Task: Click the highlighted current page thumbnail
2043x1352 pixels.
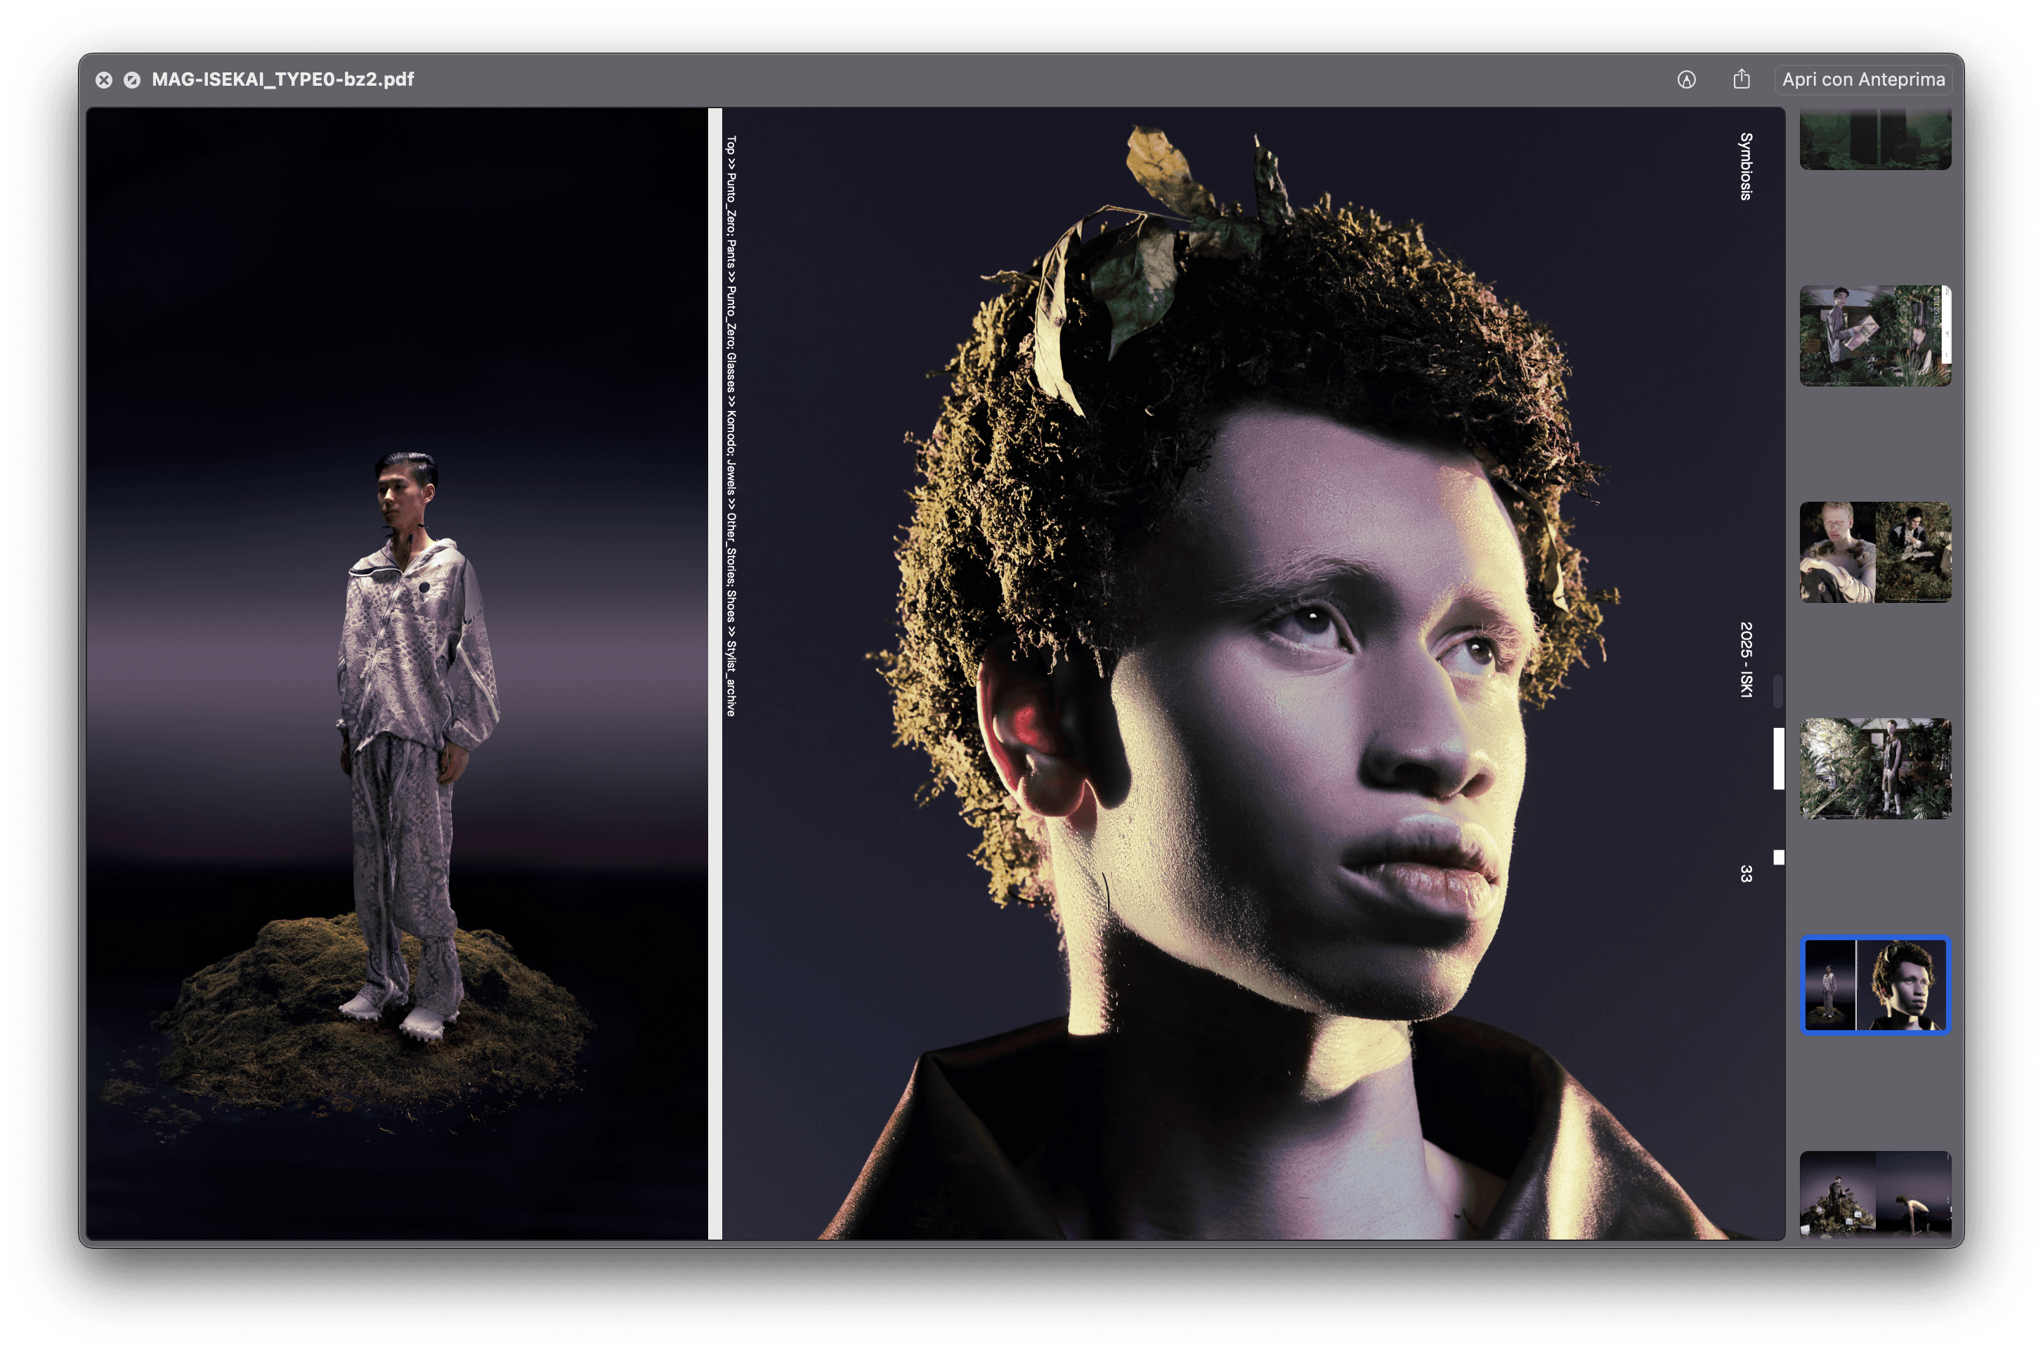Action: (1874, 984)
